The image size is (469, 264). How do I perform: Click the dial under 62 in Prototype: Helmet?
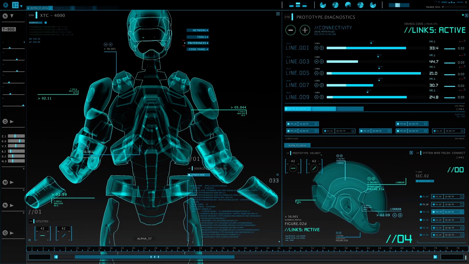[314, 169]
